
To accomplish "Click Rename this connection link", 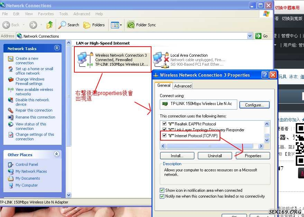I will 35,117.
